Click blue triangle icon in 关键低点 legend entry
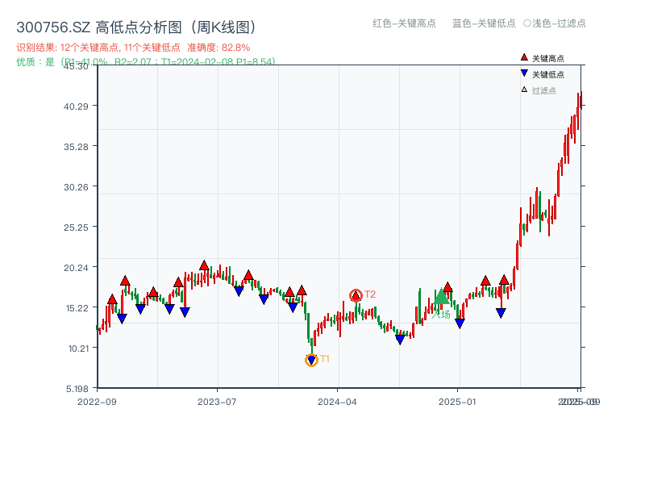 524,73
